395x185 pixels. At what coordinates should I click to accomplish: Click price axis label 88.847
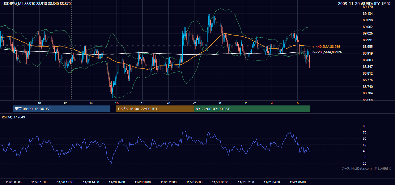coord(367,67)
